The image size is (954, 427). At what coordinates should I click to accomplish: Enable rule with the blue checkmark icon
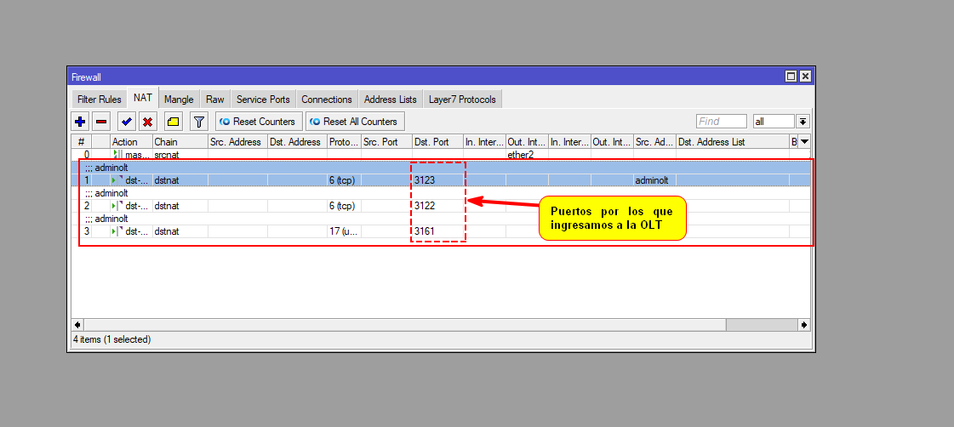[x=126, y=122]
